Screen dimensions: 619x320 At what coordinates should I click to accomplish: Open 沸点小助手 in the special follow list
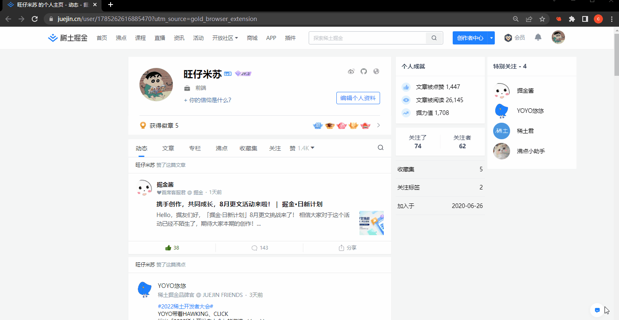click(519, 151)
